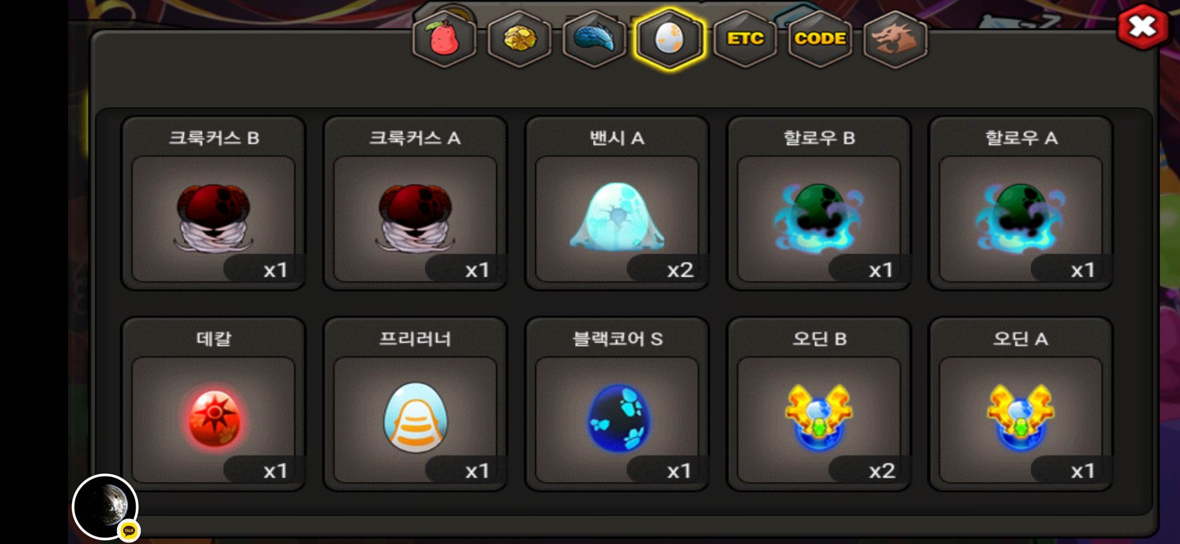Click the x2 count on 밴시 A
The width and height of the screenshot is (1180, 544).
pos(680,270)
